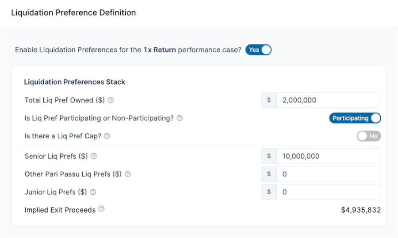Click help icon next to Other Pari Passu Liq Prefs
The width and height of the screenshot is (398, 238).
[128, 174]
